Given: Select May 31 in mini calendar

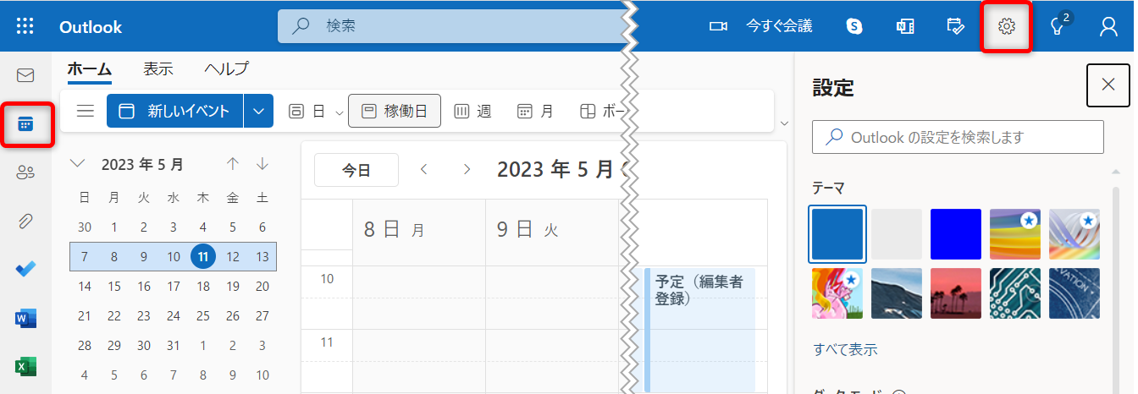Looking at the screenshot, I should pos(174,346).
